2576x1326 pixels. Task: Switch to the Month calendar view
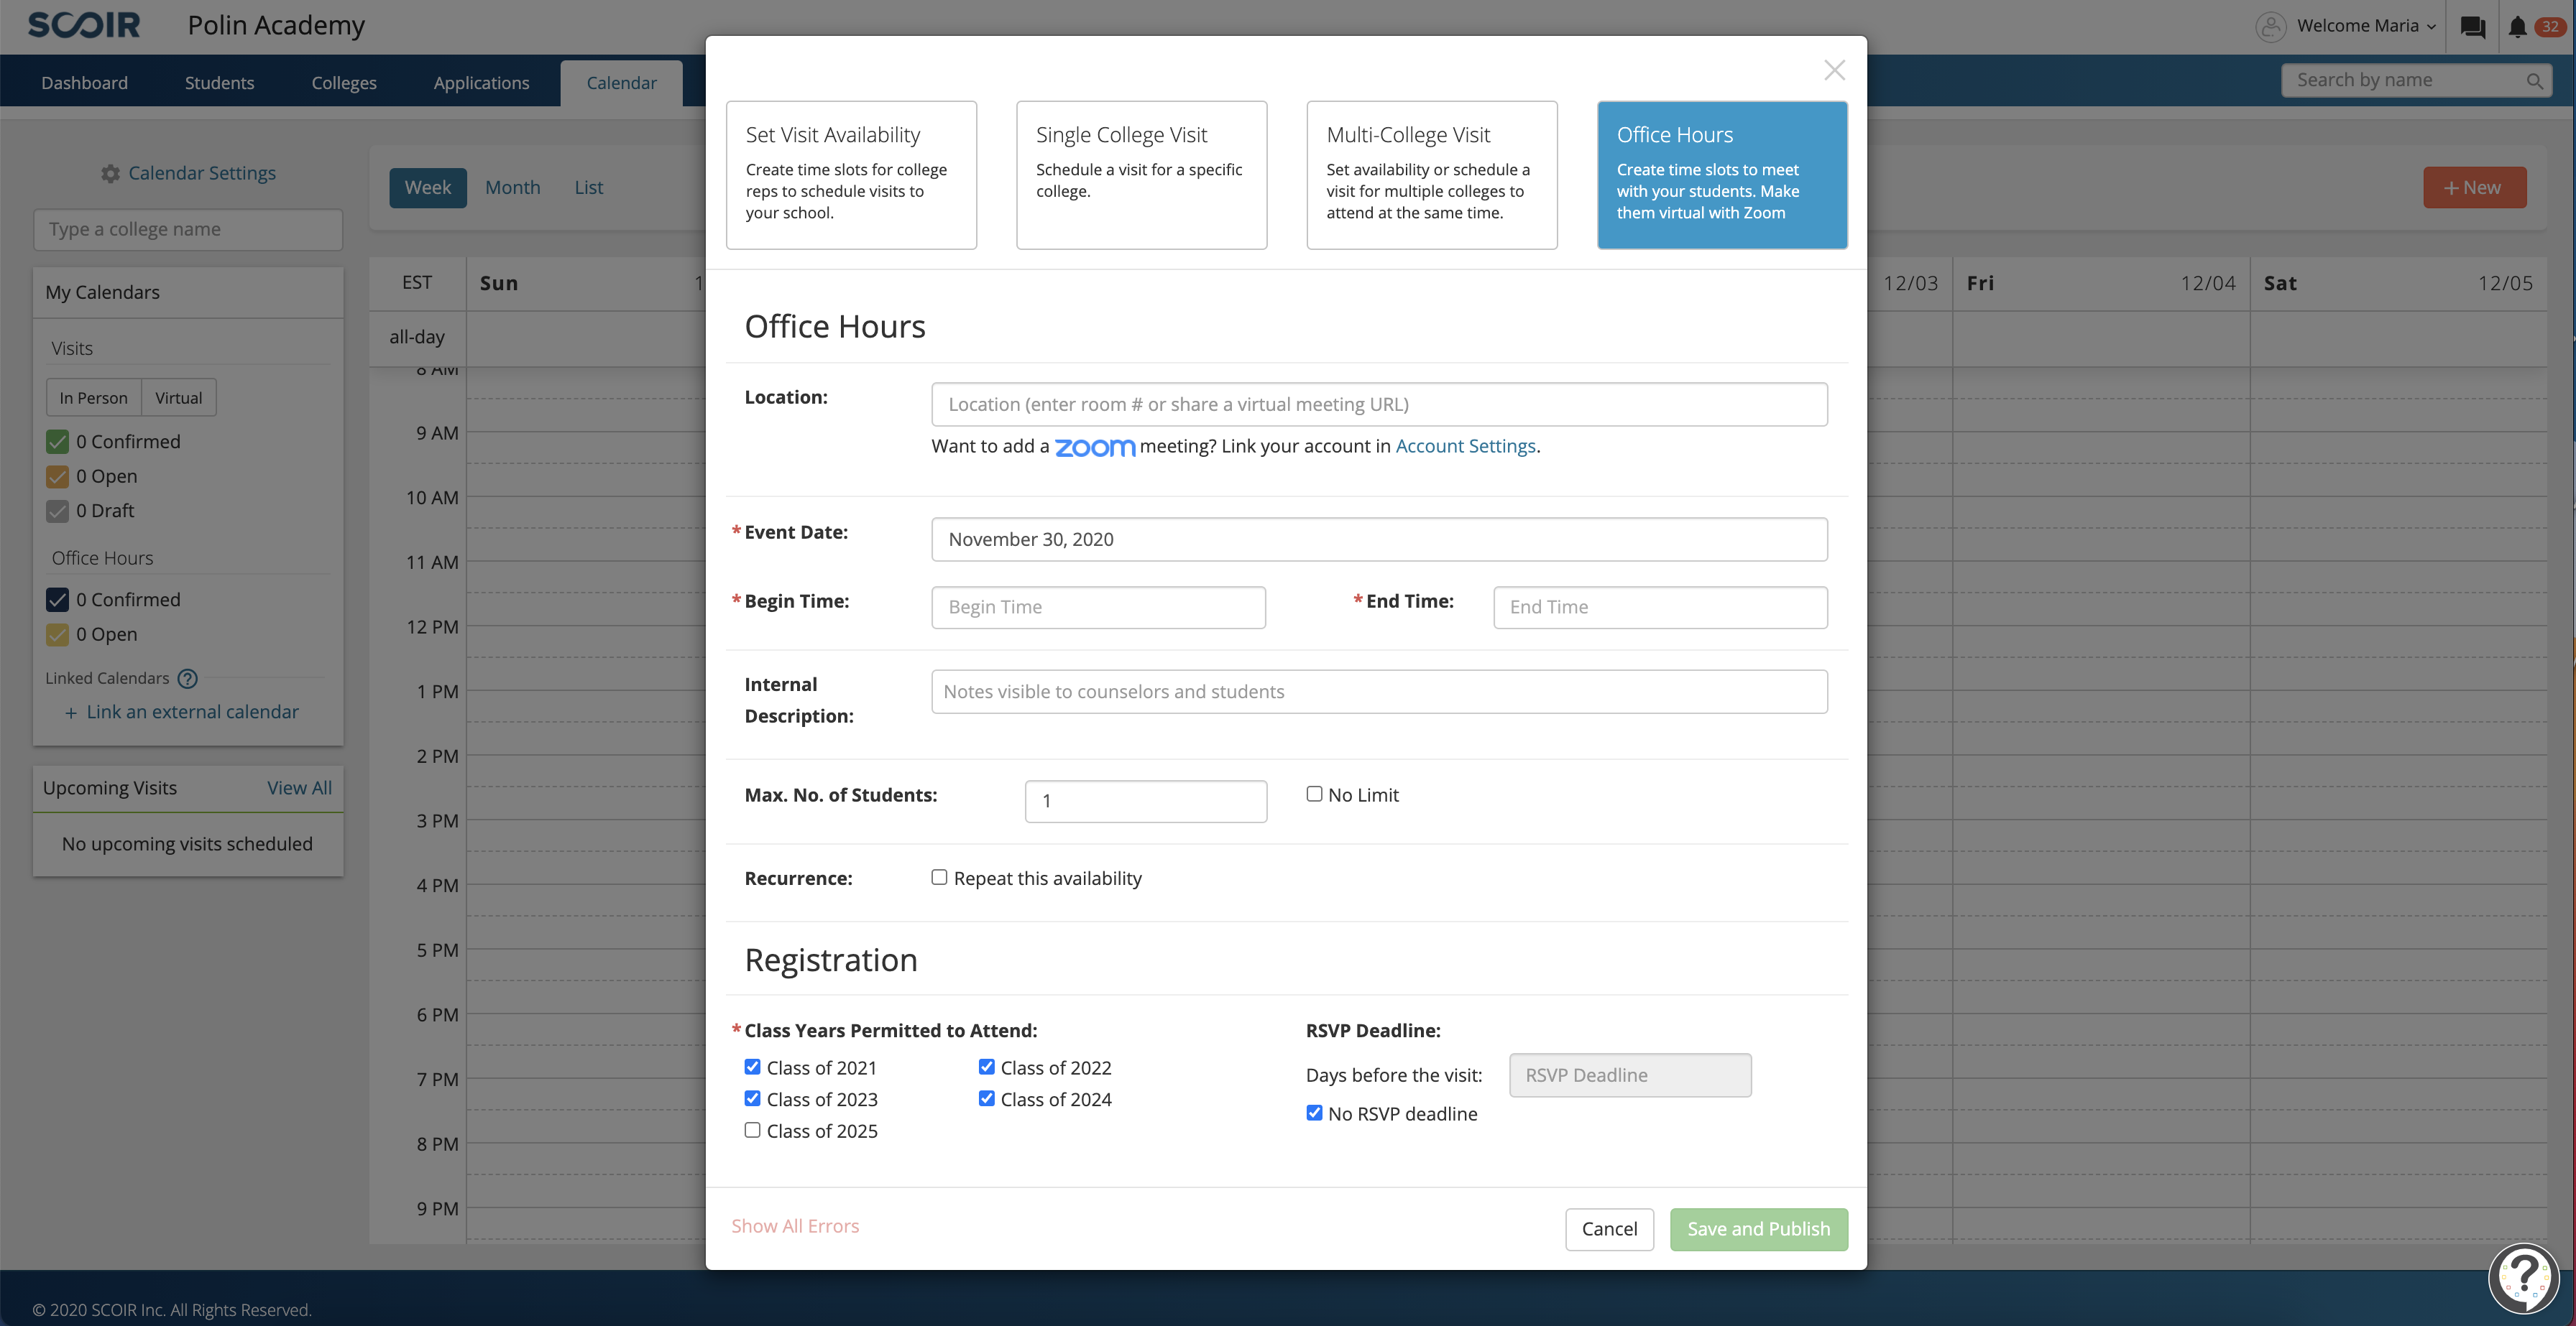pos(512,187)
